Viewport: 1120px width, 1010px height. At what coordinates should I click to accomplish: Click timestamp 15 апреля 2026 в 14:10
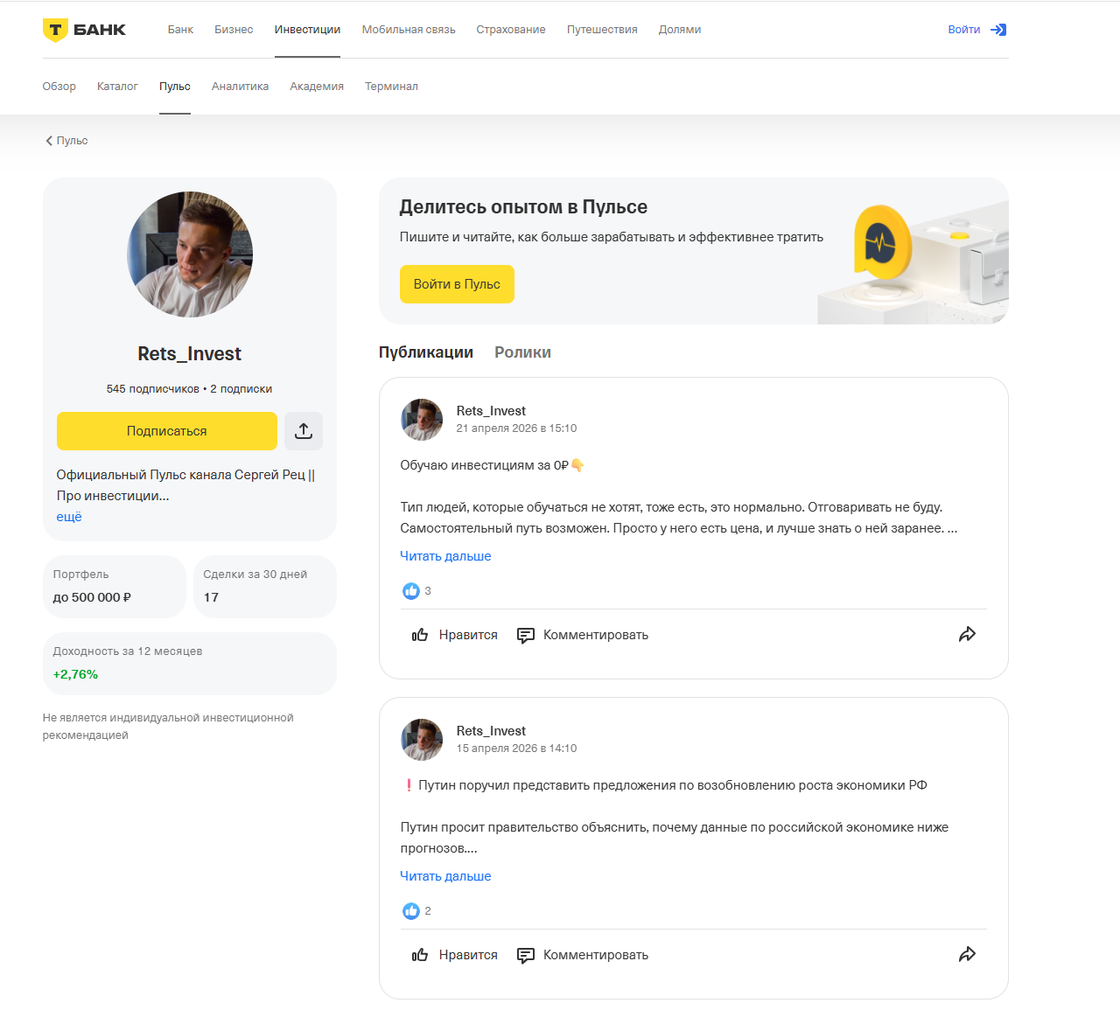tap(516, 749)
